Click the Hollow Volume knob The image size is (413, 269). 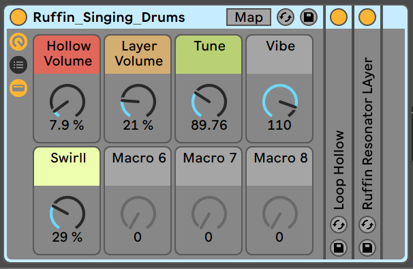coord(67,101)
